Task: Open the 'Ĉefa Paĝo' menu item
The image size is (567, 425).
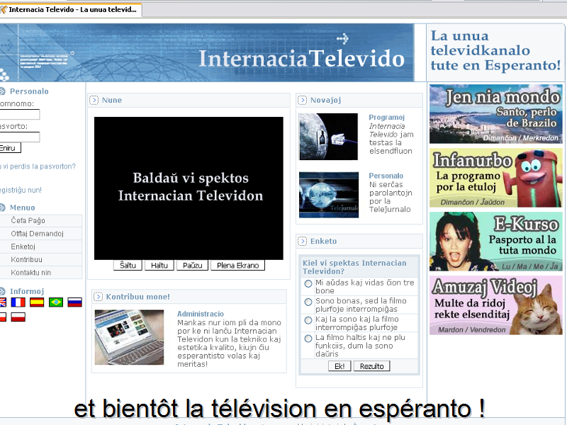Action: coord(28,221)
